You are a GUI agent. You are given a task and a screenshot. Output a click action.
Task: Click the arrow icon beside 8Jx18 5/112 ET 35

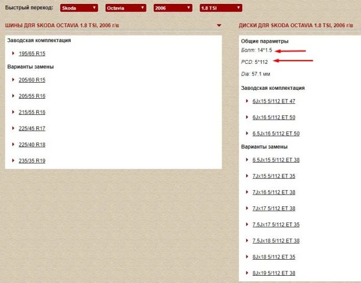point(246,257)
